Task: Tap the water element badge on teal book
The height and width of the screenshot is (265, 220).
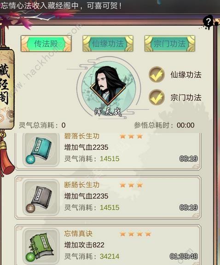Action: pos(30,159)
